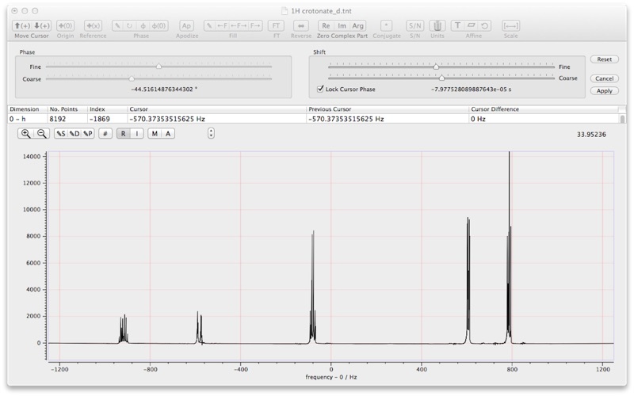Click the Dimension column header
634x396 pixels.
pyautogui.click(x=28, y=109)
